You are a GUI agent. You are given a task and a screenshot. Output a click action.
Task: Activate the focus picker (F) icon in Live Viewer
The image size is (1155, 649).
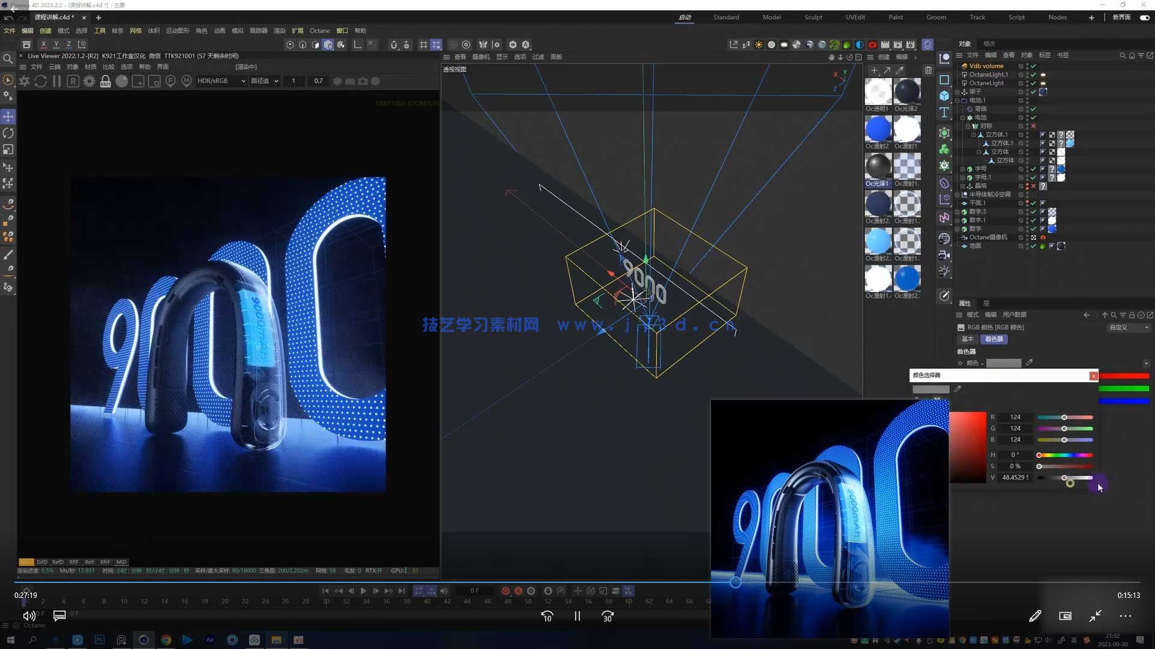171,81
